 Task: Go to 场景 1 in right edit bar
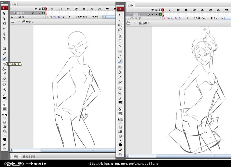pyautogui.click(x=144, y=23)
